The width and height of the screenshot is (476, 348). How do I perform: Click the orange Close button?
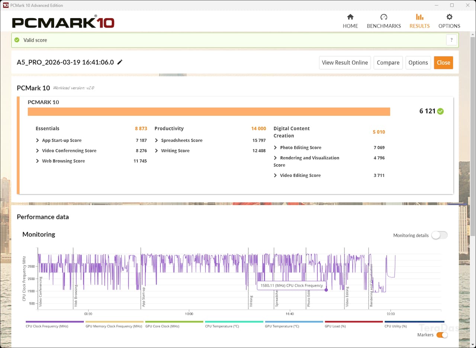point(443,62)
